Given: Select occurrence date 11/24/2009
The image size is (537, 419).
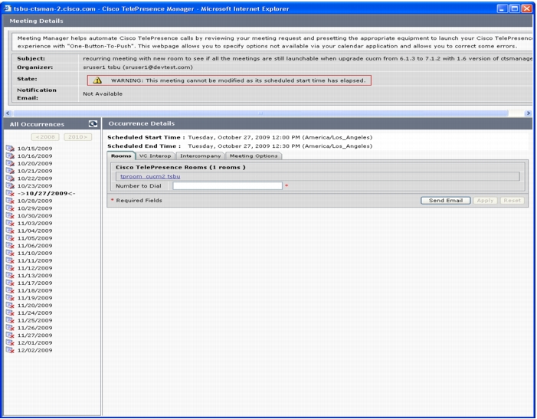Looking at the screenshot, I should pos(35,313).
